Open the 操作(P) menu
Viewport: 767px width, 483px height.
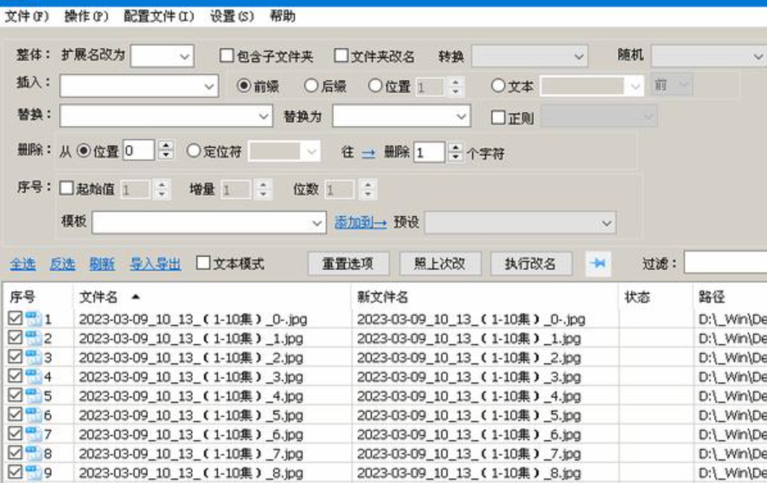[x=87, y=16]
